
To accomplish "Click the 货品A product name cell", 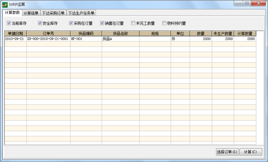I will (121, 39).
